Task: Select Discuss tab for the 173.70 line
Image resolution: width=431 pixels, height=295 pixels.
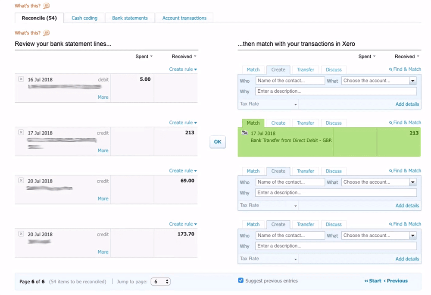Action: pos(334,224)
